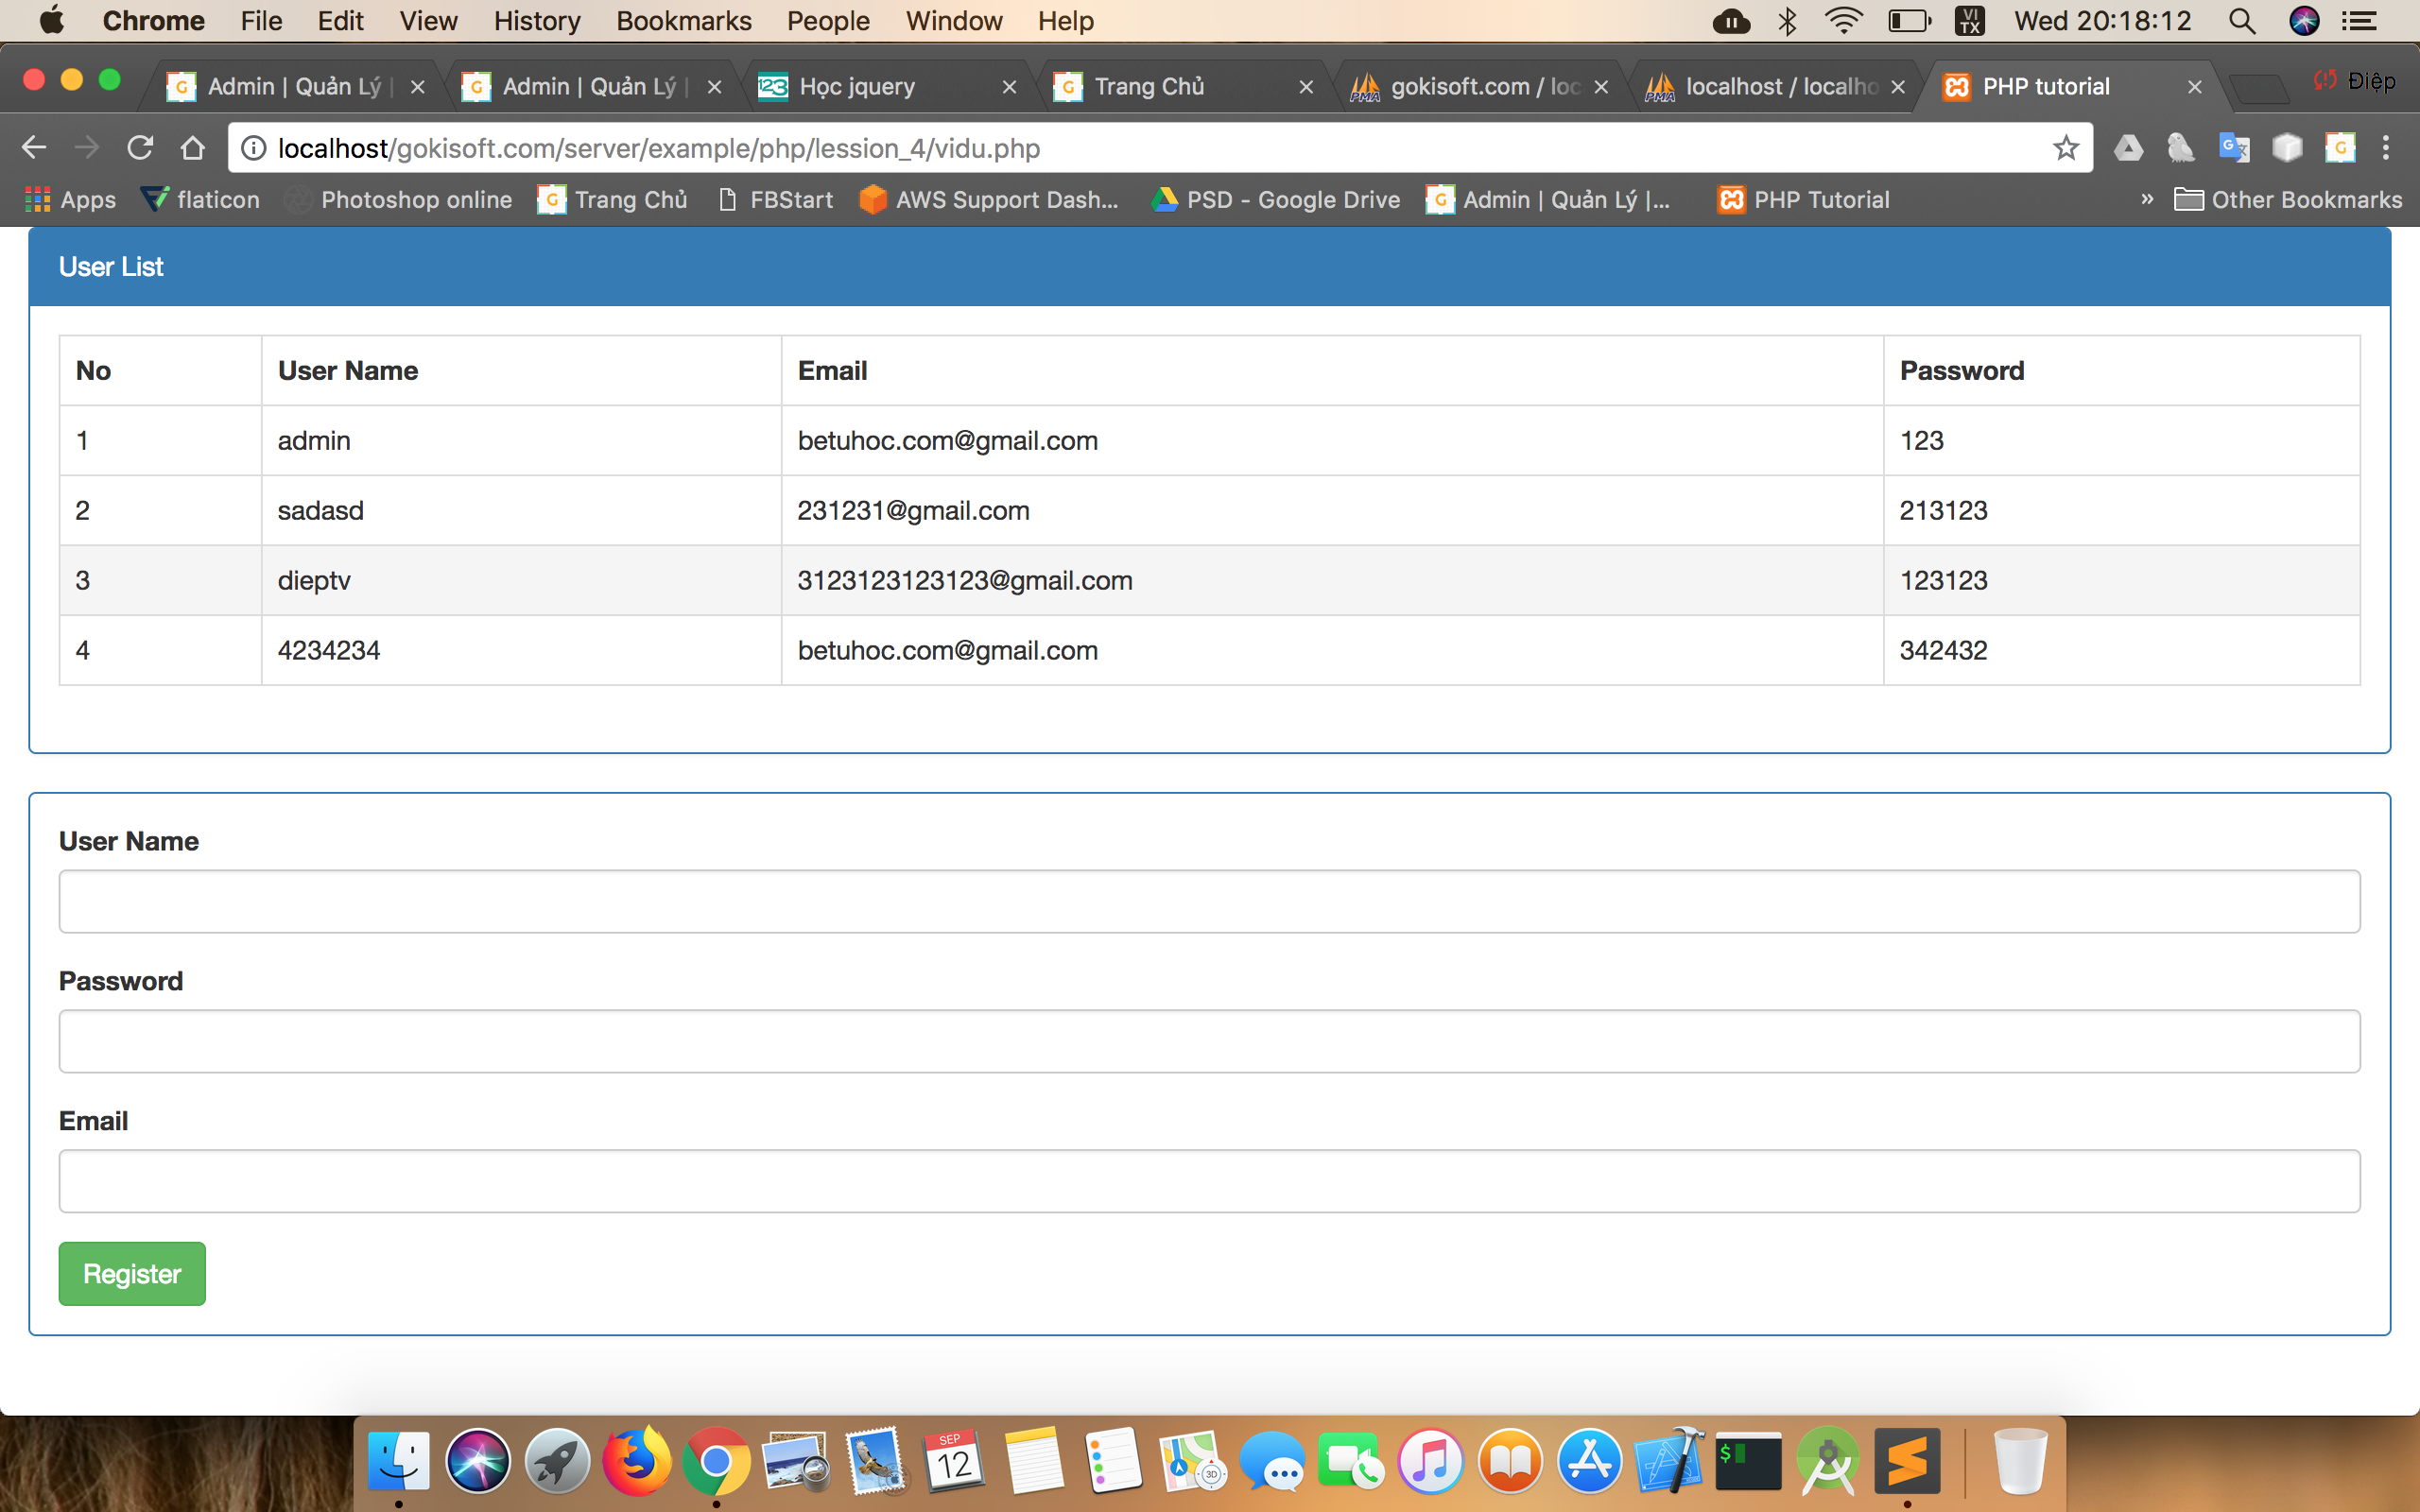Open Chrome three-dot menu

[x=2386, y=148]
